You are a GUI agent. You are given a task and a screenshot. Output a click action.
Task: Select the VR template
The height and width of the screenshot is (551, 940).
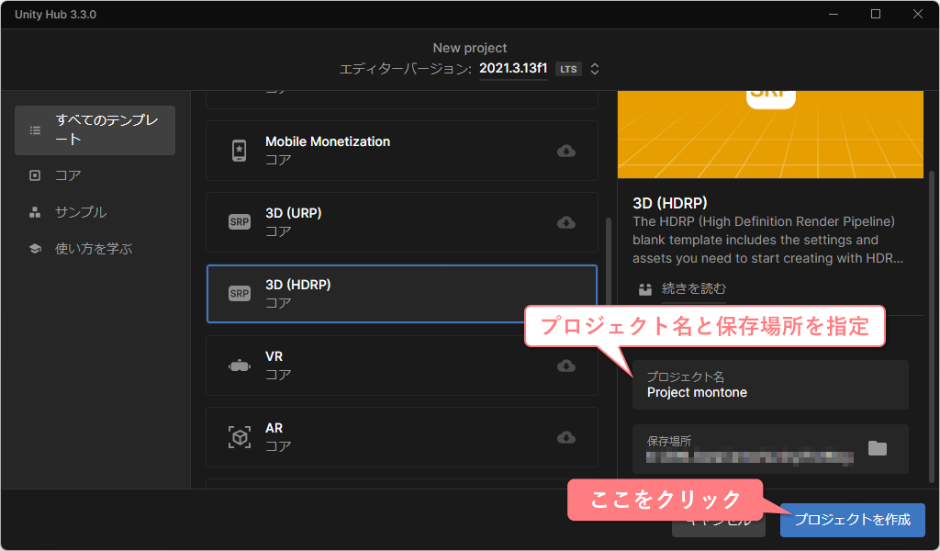[x=402, y=365]
